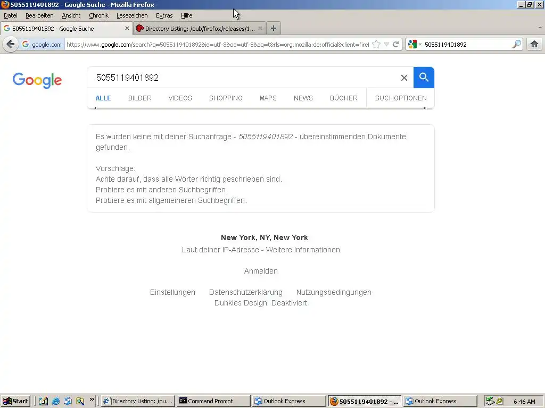The image size is (545, 408).
Task: Click the network tray icon
Action: (490, 401)
